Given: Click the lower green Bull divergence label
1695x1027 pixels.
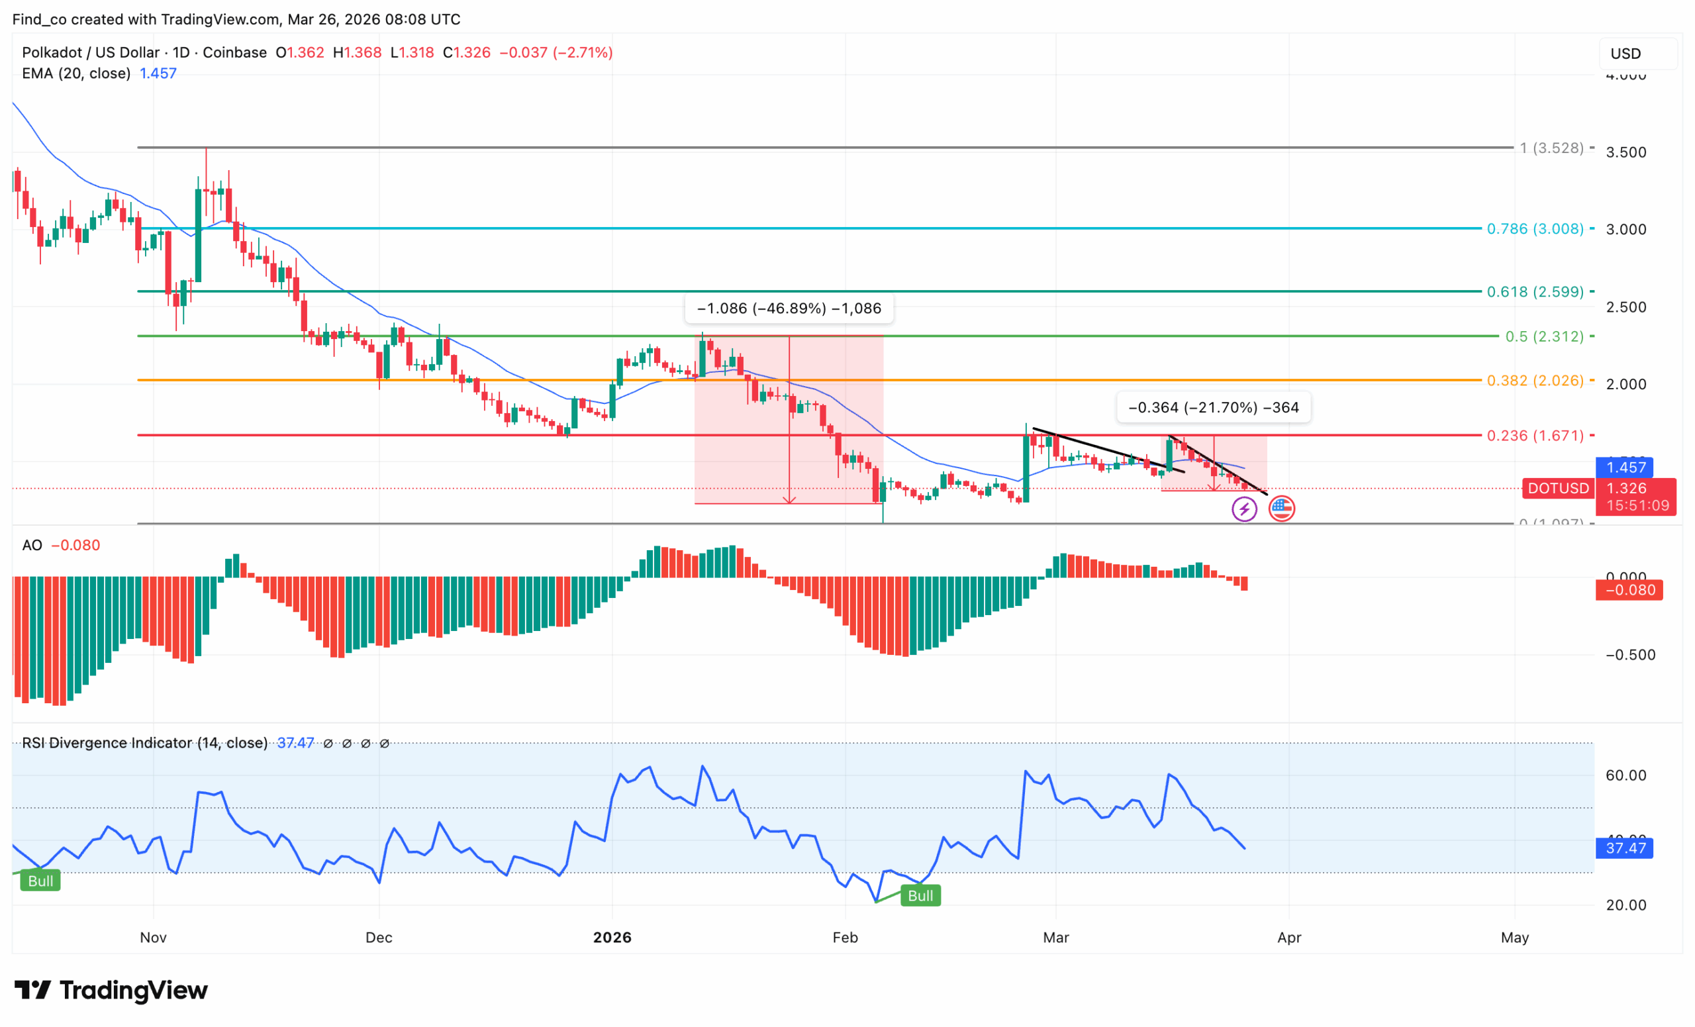Looking at the screenshot, I should point(920,896).
